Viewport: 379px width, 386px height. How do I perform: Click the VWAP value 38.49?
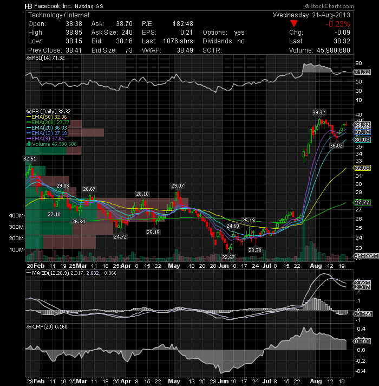pos(185,50)
